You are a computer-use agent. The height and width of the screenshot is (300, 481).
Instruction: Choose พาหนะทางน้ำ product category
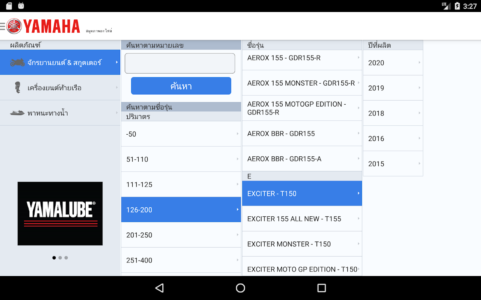60,113
